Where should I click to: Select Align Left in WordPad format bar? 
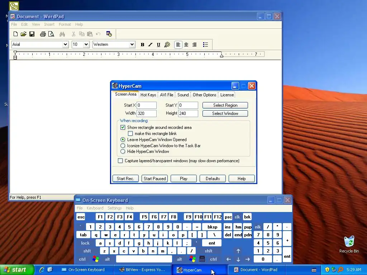point(178,45)
